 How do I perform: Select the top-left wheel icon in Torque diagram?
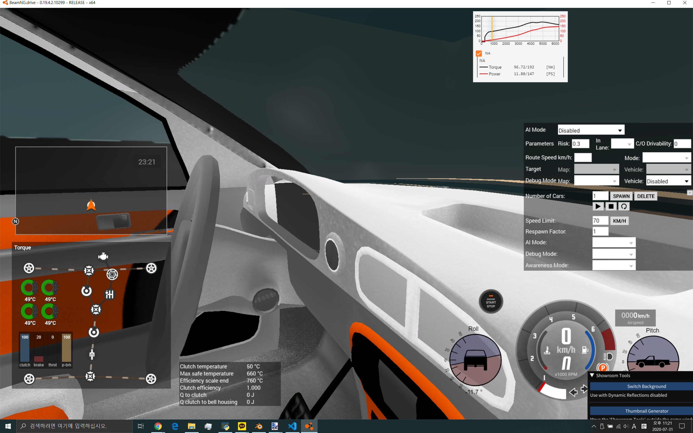coord(29,268)
